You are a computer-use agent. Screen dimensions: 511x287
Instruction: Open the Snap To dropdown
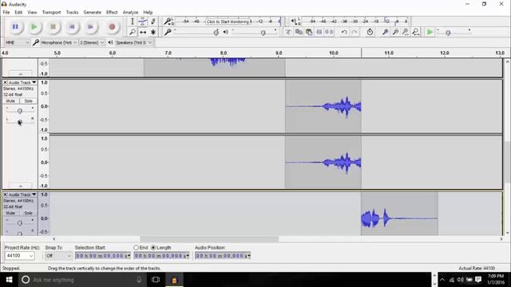pyautogui.click(x=58, y=256)
